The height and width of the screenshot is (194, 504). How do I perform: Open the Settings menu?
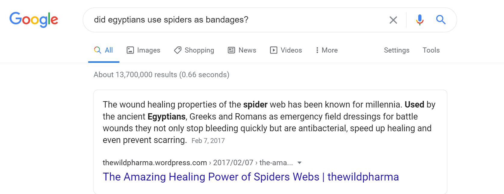(396, 50)
